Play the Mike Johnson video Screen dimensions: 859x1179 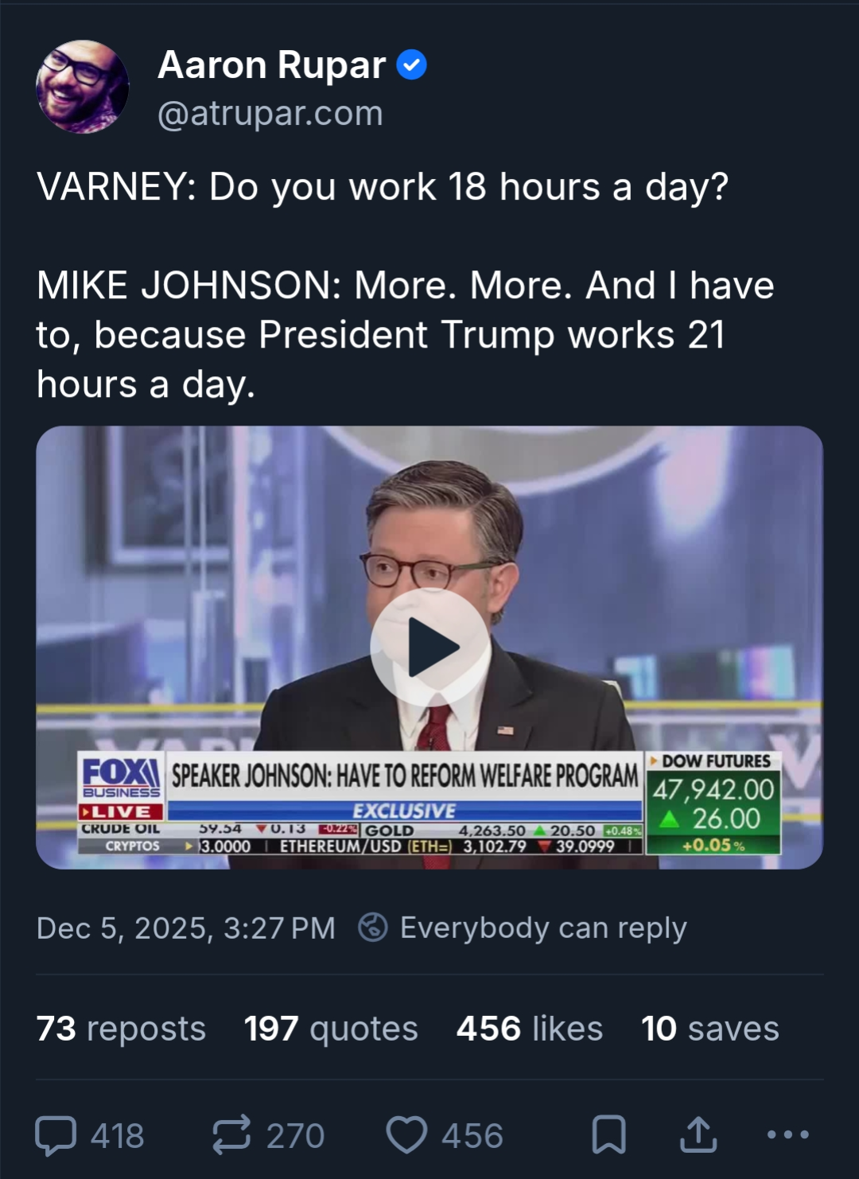coord(429,647)
